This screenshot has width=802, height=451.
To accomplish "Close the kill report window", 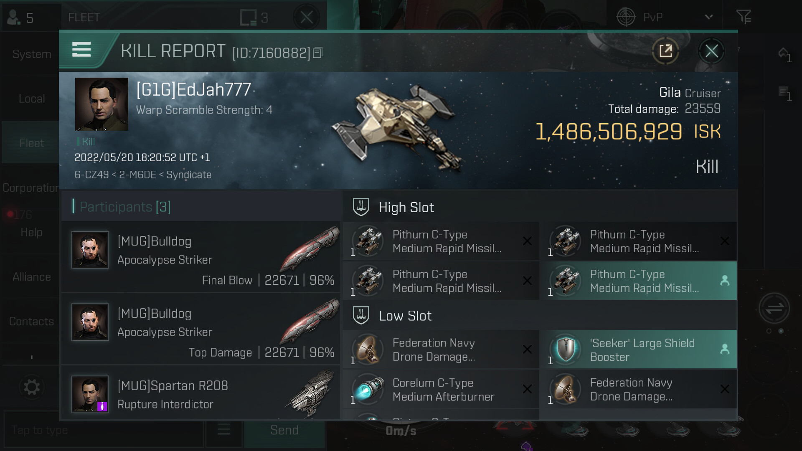I will [x=712, y=51].
